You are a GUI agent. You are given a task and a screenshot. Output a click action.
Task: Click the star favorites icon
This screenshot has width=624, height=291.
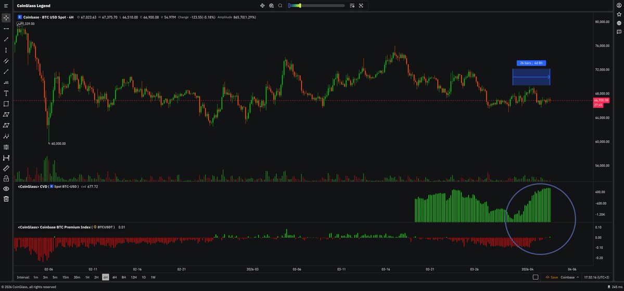tap(619, 15)
